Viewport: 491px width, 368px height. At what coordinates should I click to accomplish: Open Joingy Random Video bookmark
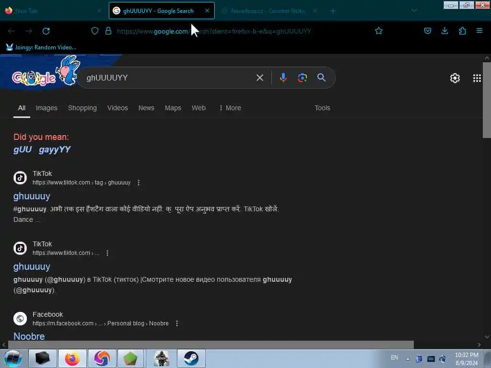tap(41, 47)
